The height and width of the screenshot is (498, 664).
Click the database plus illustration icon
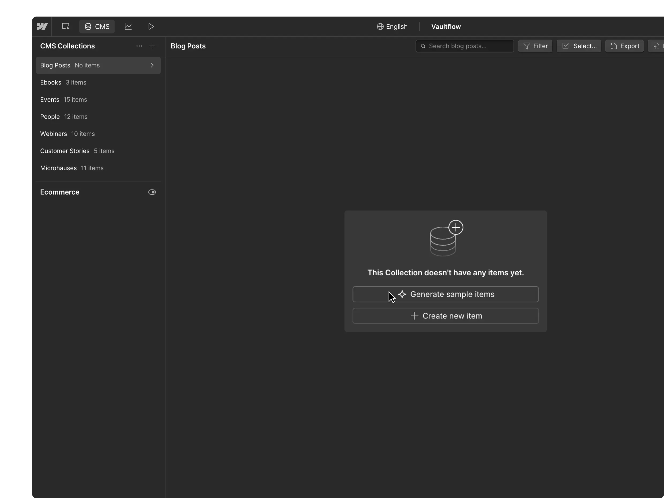point(446,238)
